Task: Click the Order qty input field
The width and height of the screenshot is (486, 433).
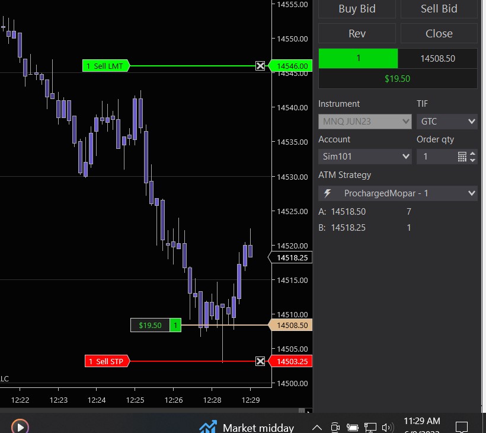Action: click(x=436, y=157)
